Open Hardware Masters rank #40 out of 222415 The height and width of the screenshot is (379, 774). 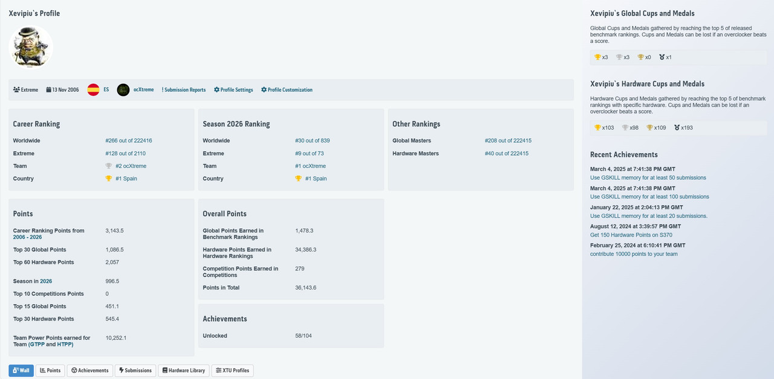click(507, 153)
